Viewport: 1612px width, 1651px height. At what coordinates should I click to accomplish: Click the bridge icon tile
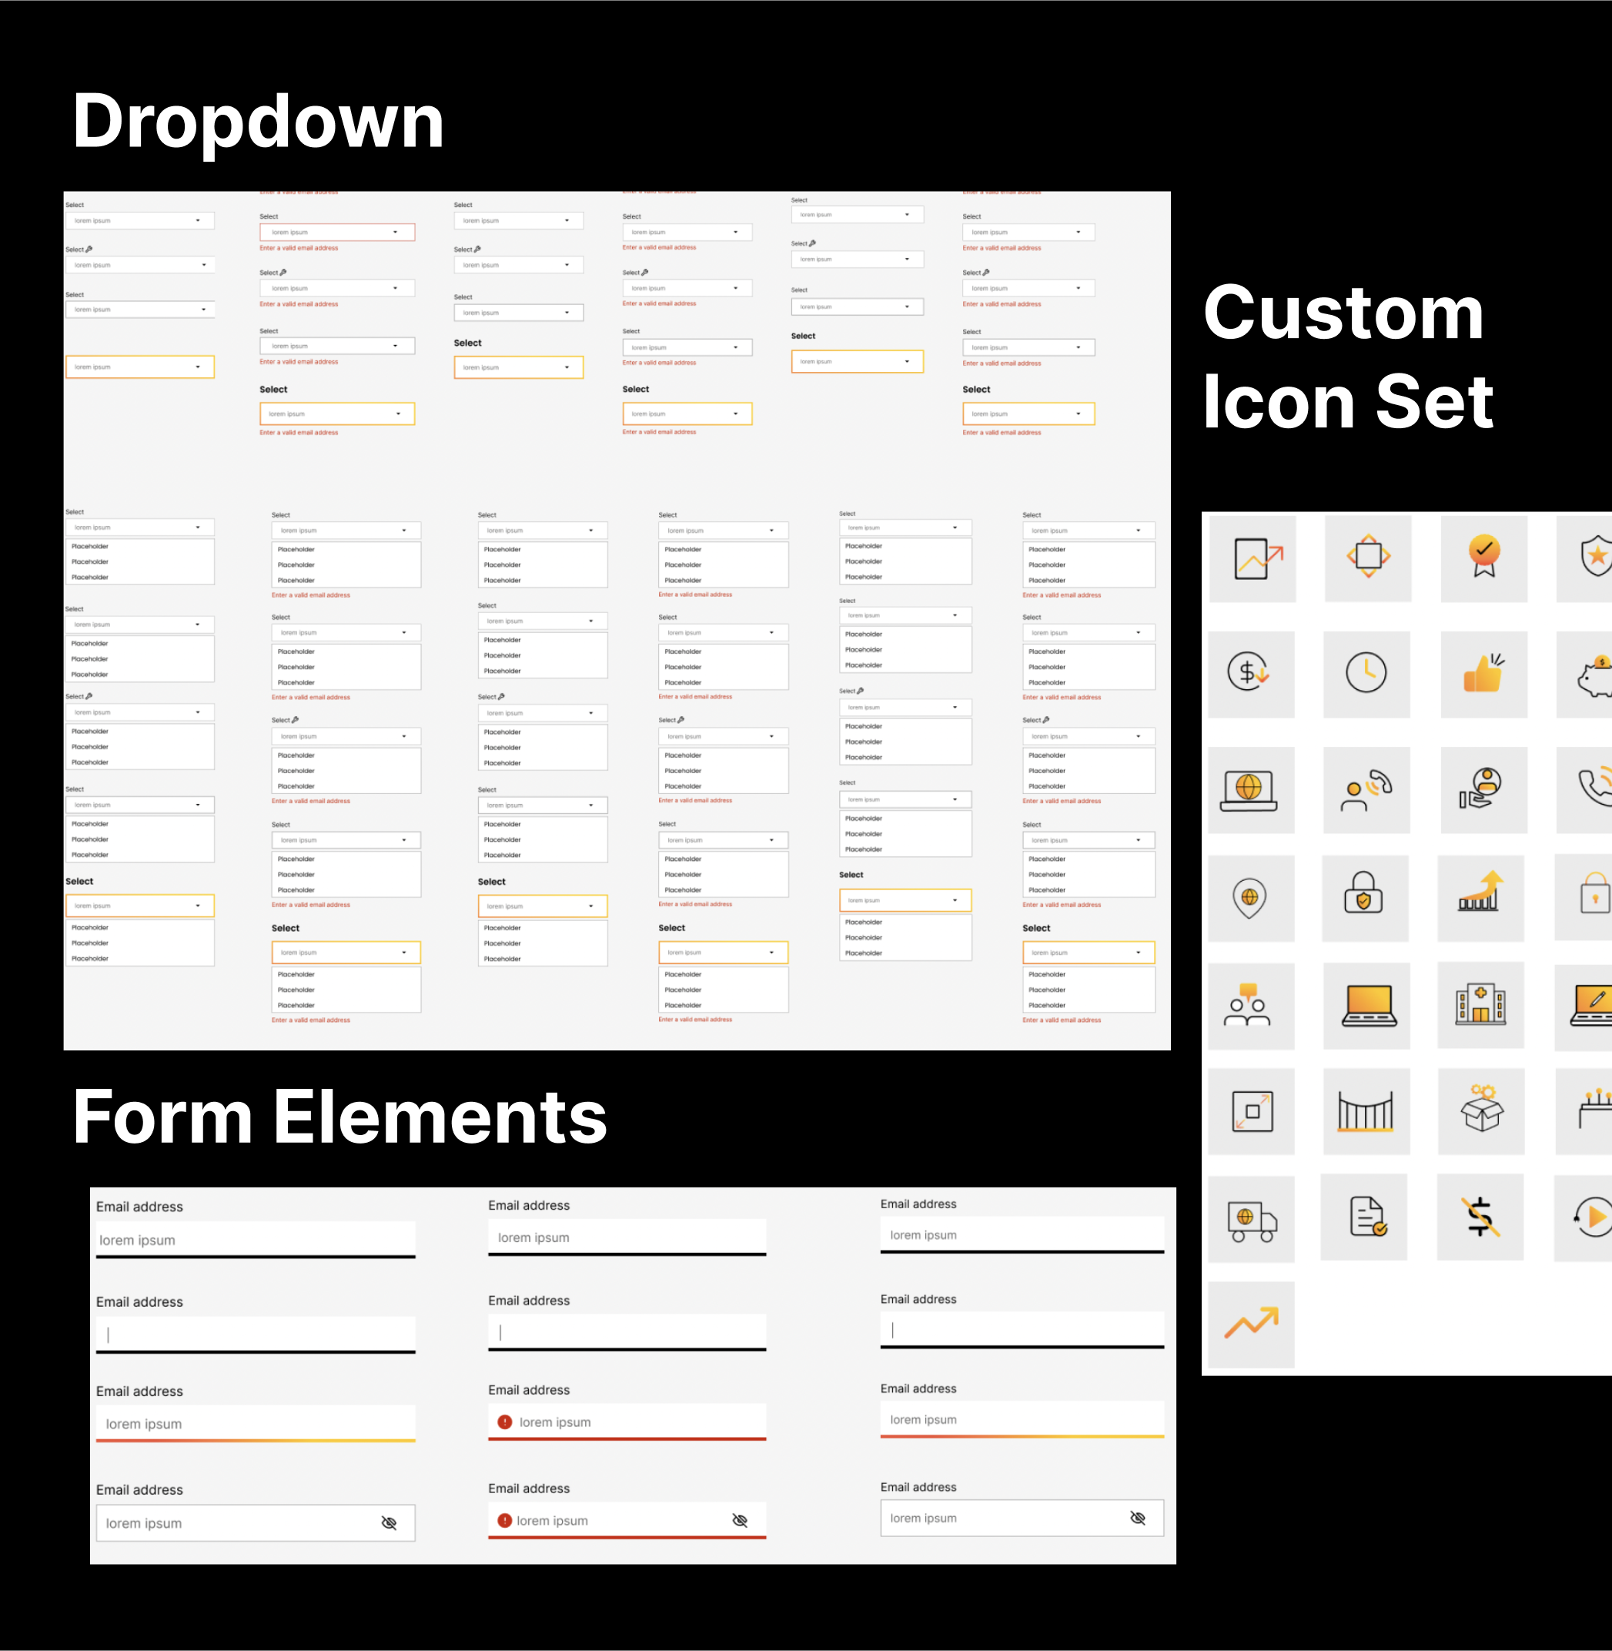pyautogui.click(x=1365, y=1111)
